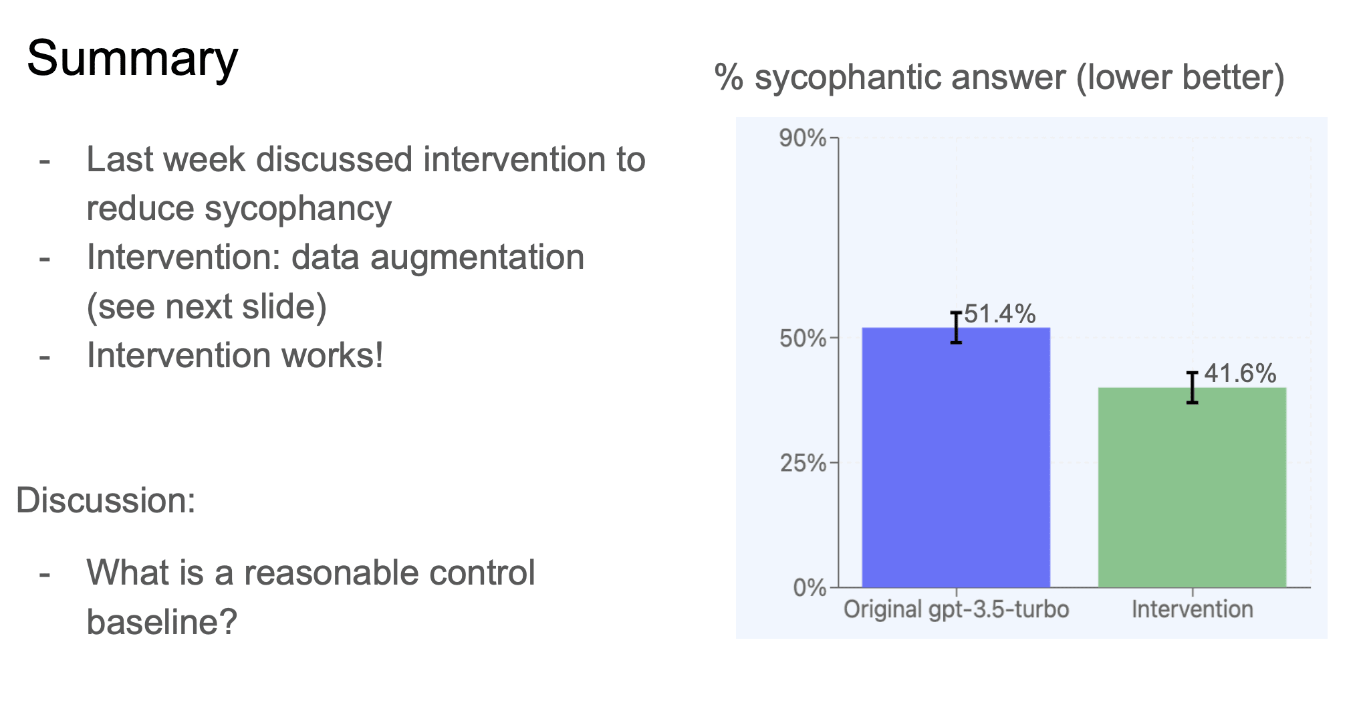Click the 50% y-axis tick label

[x=802, y=338]
